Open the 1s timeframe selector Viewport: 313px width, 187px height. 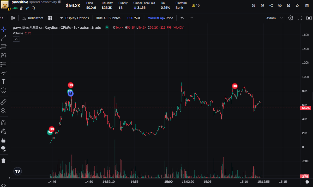coord(2,18)
